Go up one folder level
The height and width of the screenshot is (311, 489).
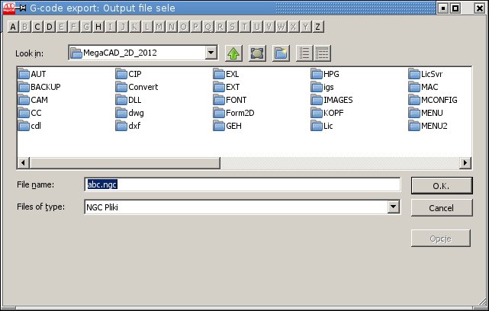(233, 53)
